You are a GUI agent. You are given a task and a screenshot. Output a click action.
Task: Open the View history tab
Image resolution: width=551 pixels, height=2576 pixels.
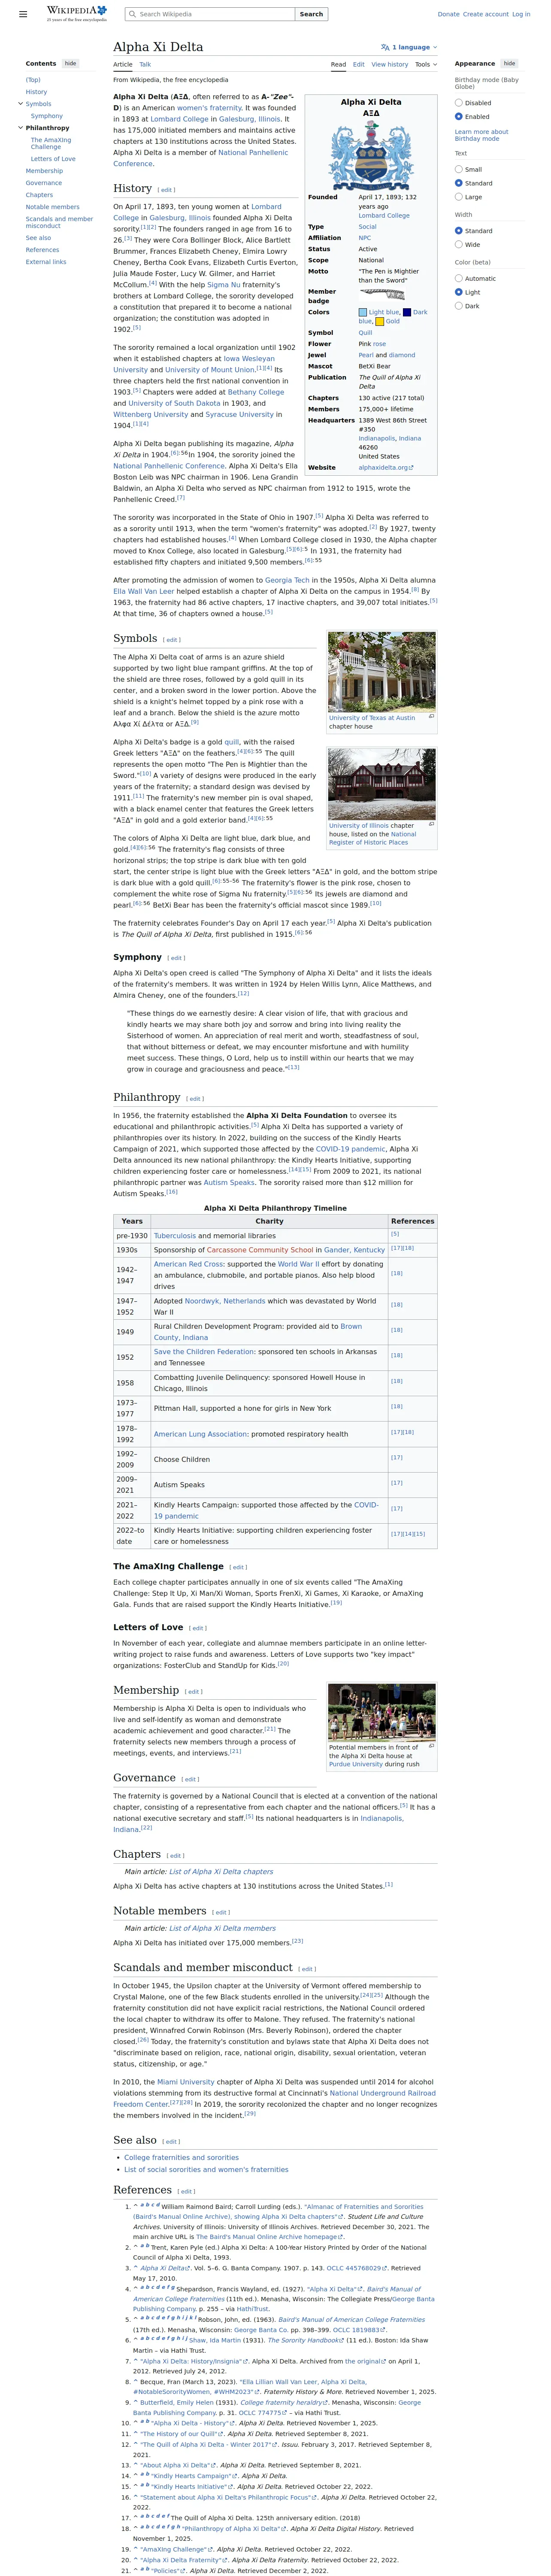390,64
